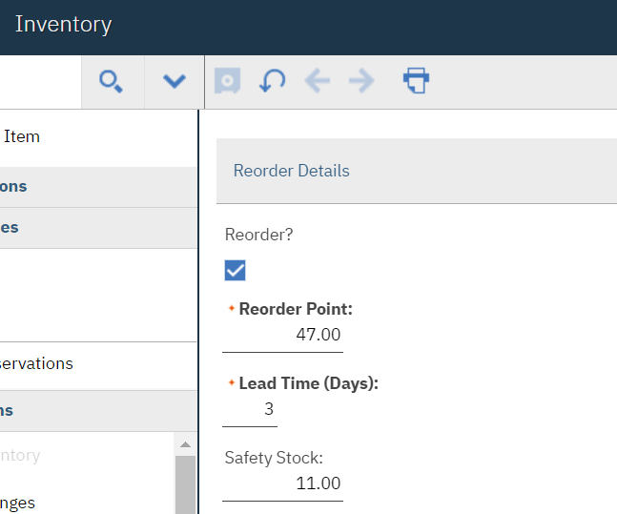Click the left panel scrollbar thumb
Screen dimensions: 617x514
185,484
